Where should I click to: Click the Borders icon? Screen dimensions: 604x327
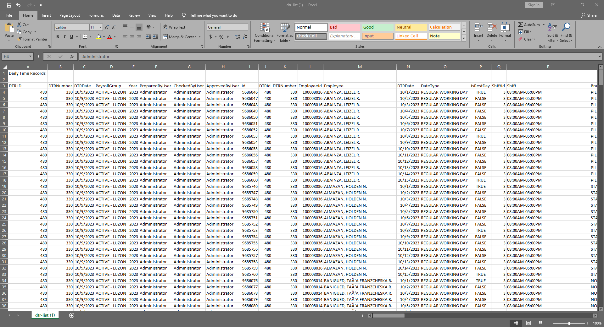coord(85,37)
